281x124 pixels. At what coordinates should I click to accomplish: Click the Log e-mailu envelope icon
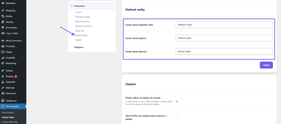[3, 33]
